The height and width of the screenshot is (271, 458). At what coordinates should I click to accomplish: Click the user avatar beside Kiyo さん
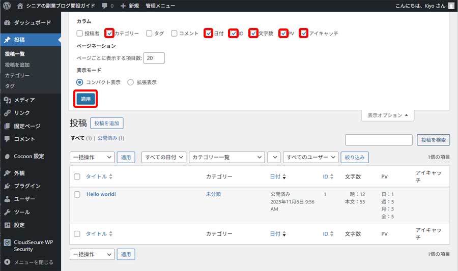click(x=451, y=6)
